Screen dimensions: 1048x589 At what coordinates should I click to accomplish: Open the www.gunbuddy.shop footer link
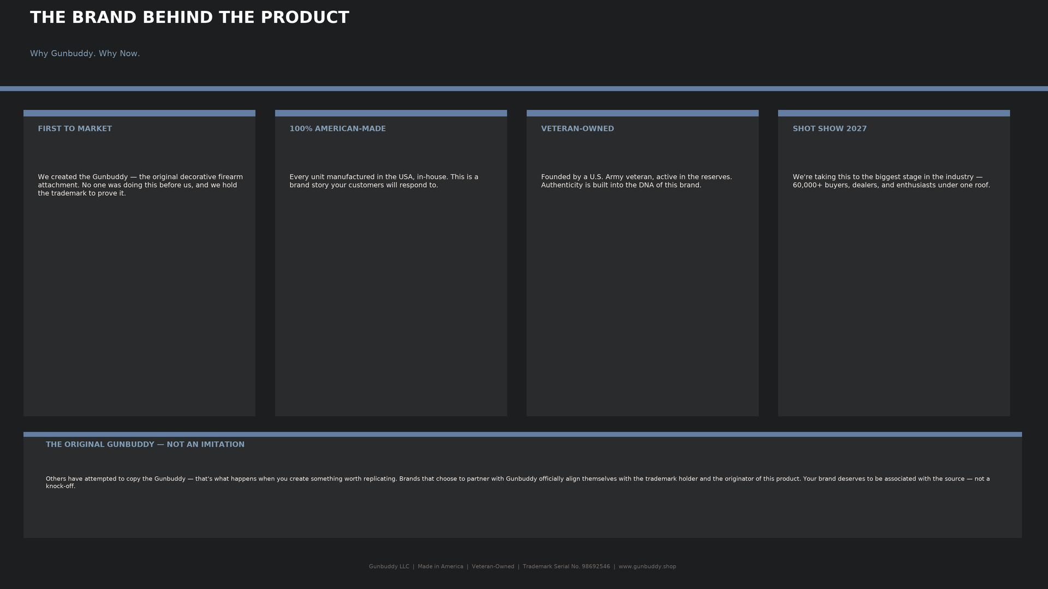pyautogui.click(x=647, y=567)
